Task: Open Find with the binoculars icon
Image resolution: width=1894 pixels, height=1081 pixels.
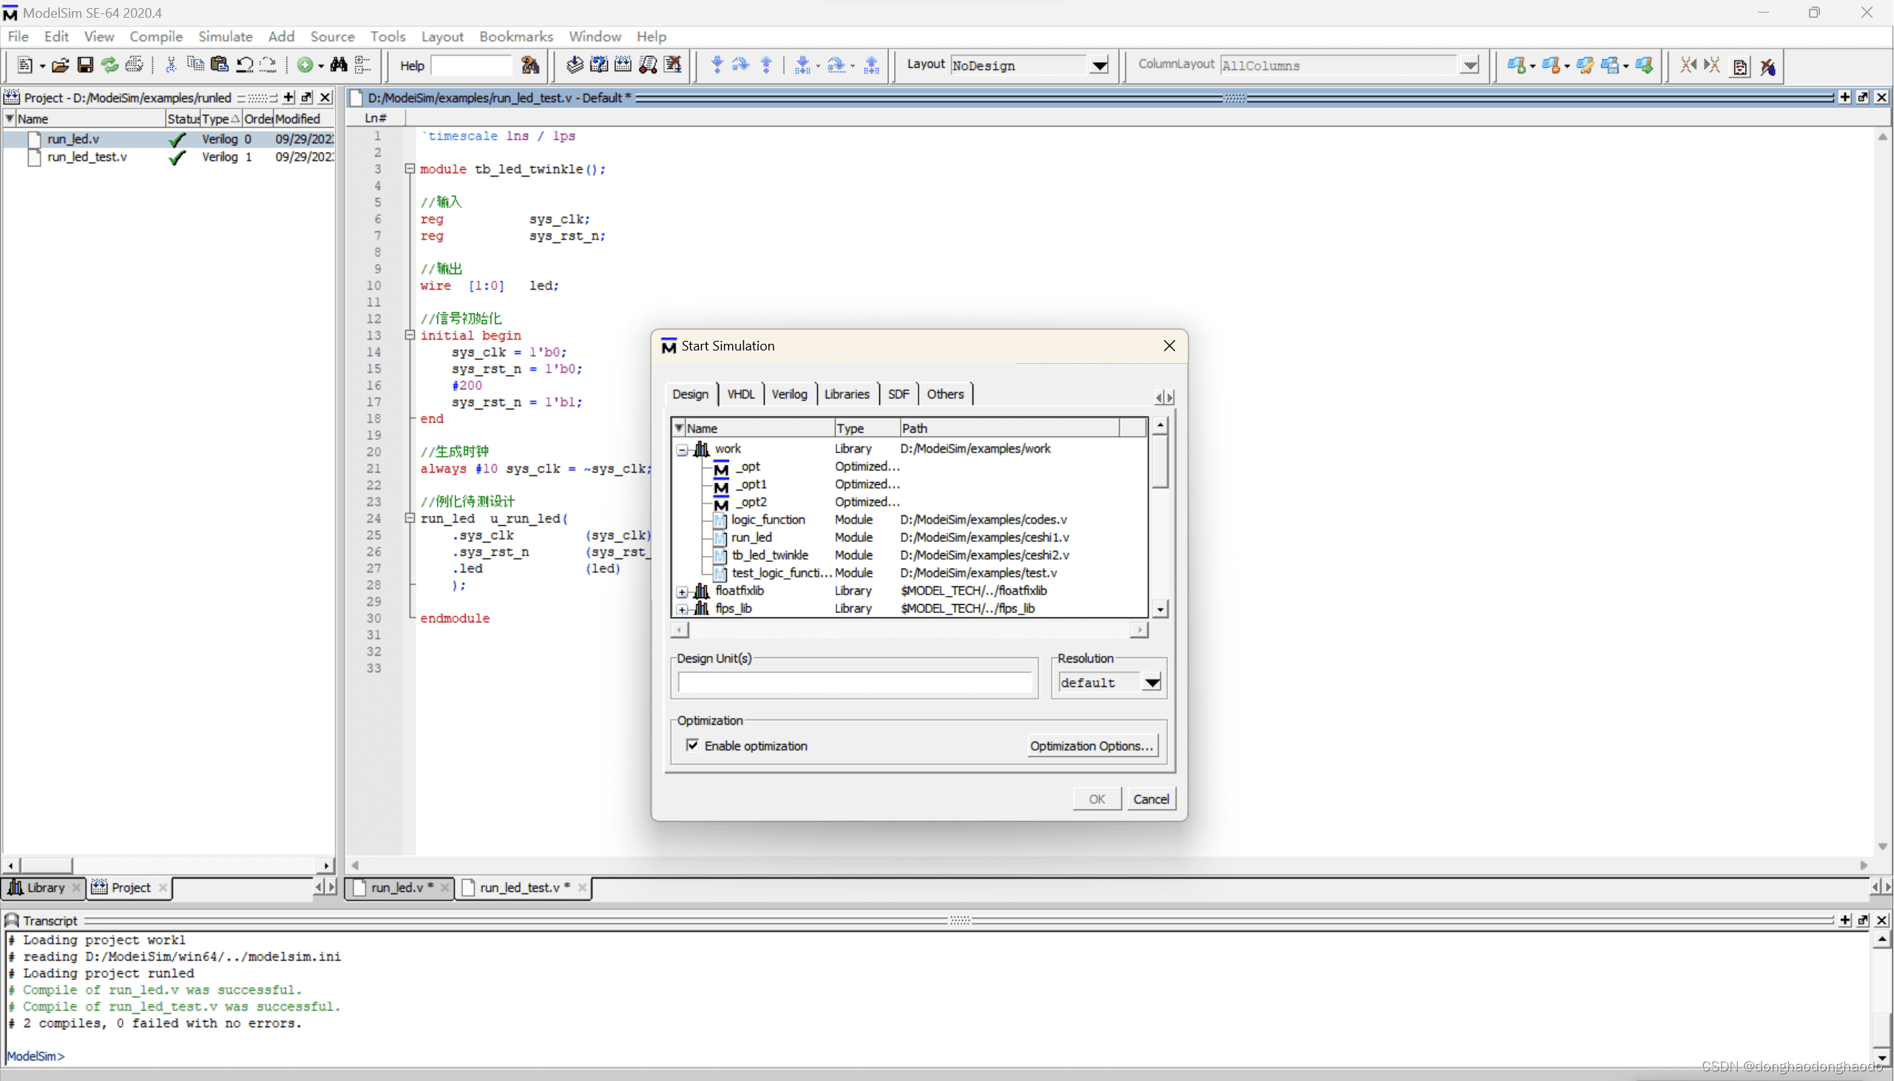Action: (338, 65)
